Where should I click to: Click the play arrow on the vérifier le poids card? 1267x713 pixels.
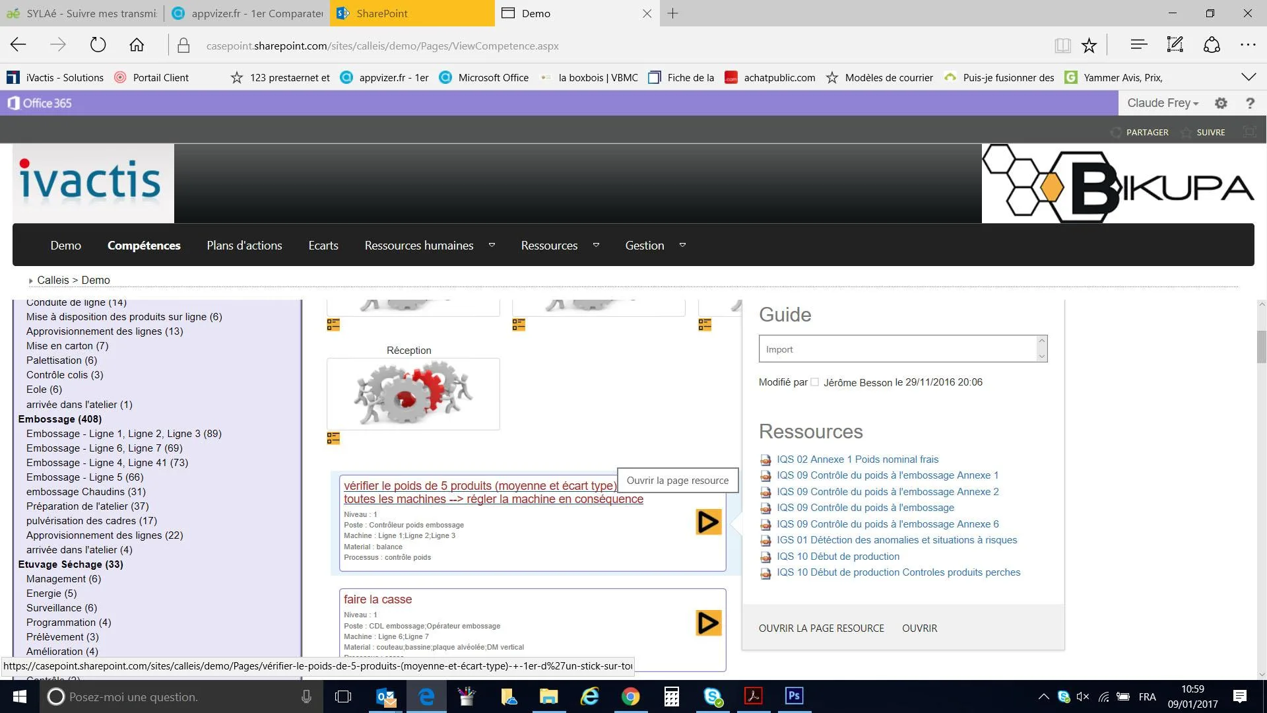708,522
